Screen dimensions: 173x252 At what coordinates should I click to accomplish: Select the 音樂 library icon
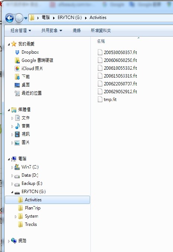(17, 126)
